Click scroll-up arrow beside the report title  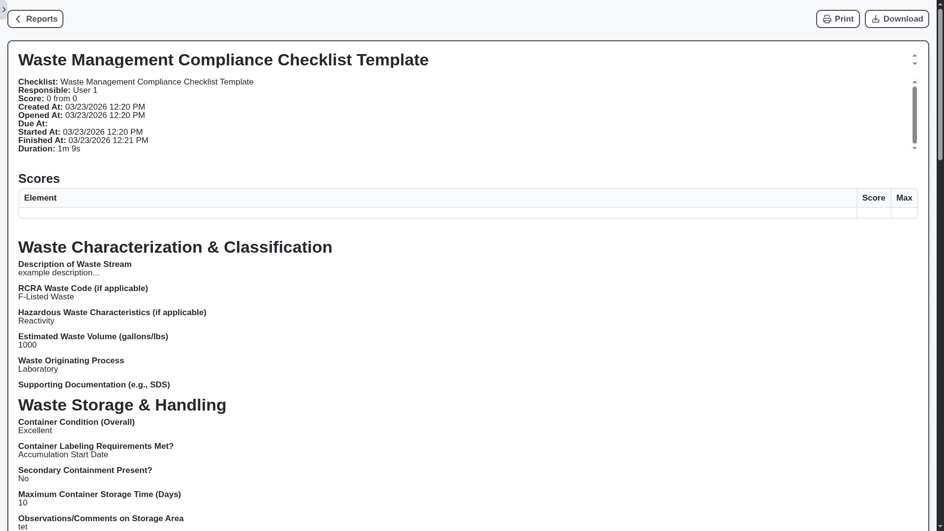pyautogui.click(x=914, y=56)
